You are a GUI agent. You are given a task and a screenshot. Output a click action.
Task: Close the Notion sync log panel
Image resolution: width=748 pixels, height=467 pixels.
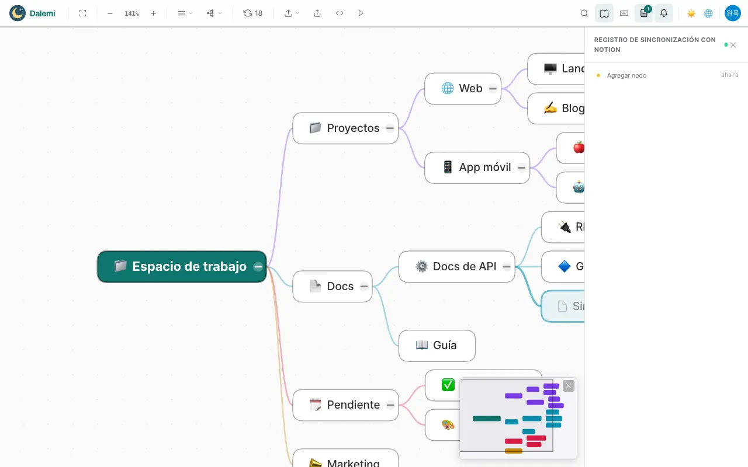[x=733, y=45]
